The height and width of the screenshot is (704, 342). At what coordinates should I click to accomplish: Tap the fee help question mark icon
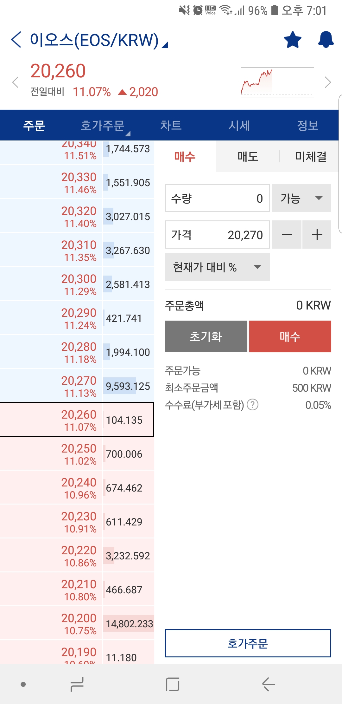coord(252,405)
